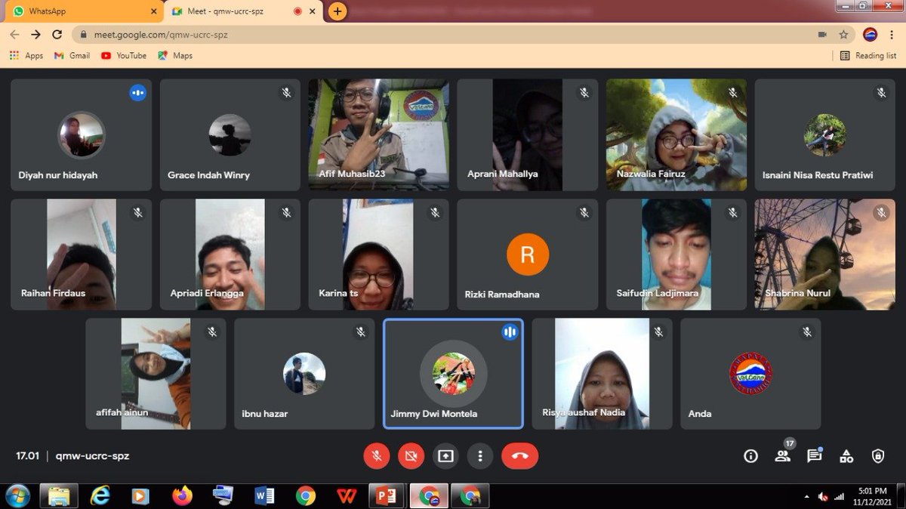Select Isnaini Nisa Restu Pratiwi's tile
This screenshot has height=509, width=906.
coord(825,134)
